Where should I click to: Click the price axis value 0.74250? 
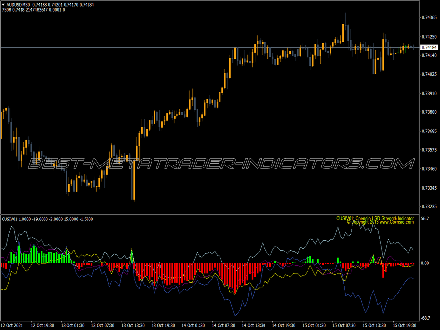(x=429, y=37)
